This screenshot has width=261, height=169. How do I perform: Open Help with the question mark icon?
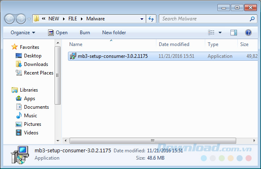pos(248,33)
